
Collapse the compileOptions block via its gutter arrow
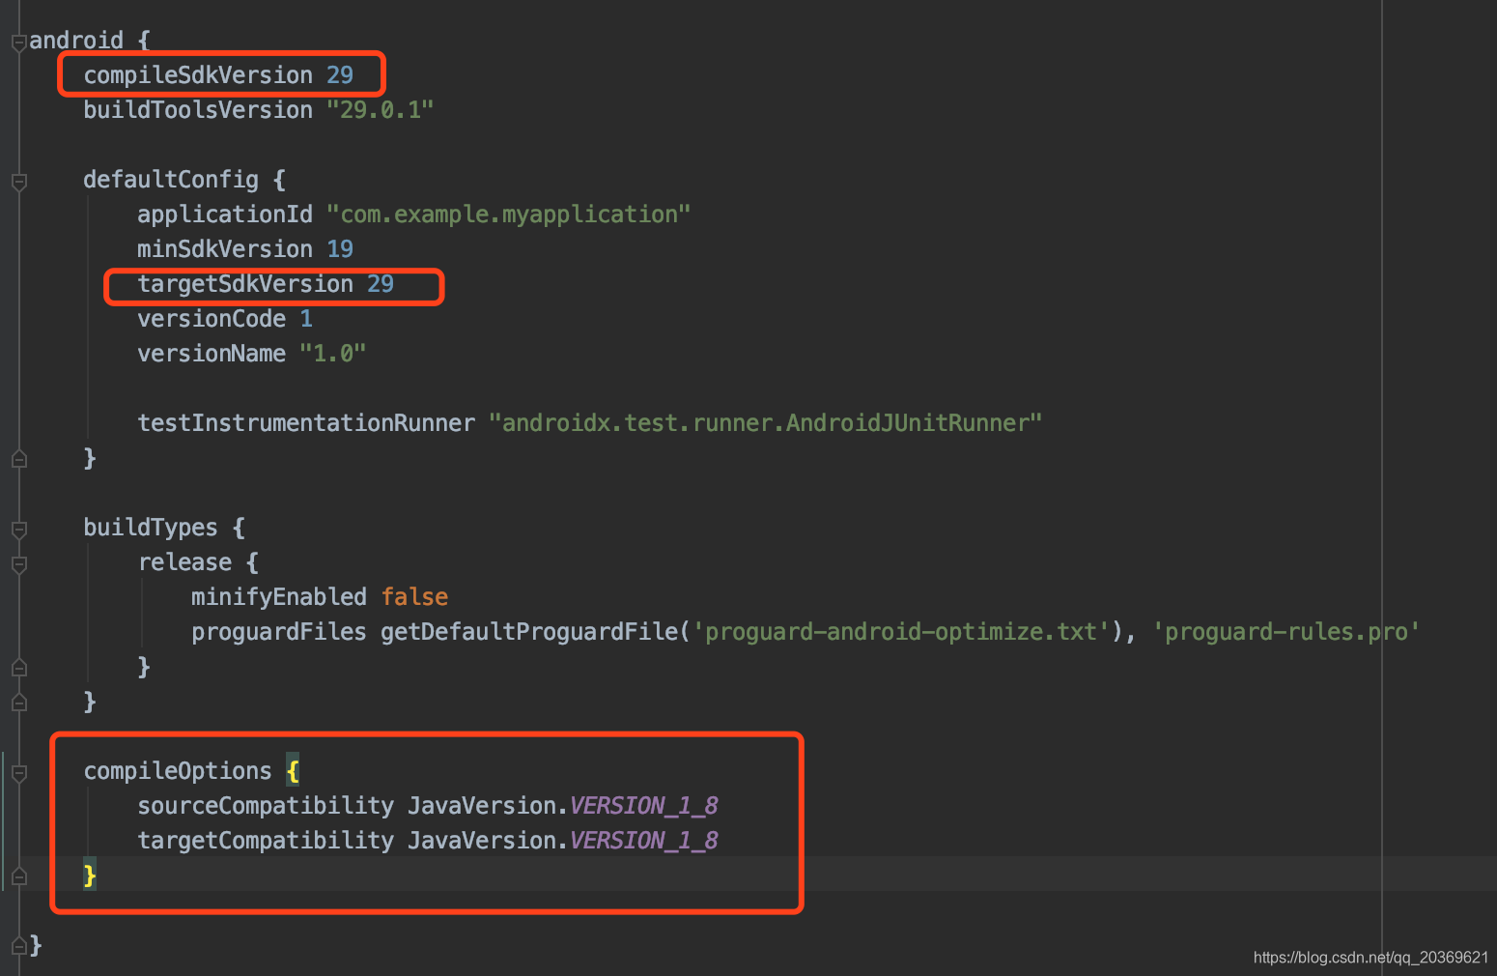(x=18, y=773)
